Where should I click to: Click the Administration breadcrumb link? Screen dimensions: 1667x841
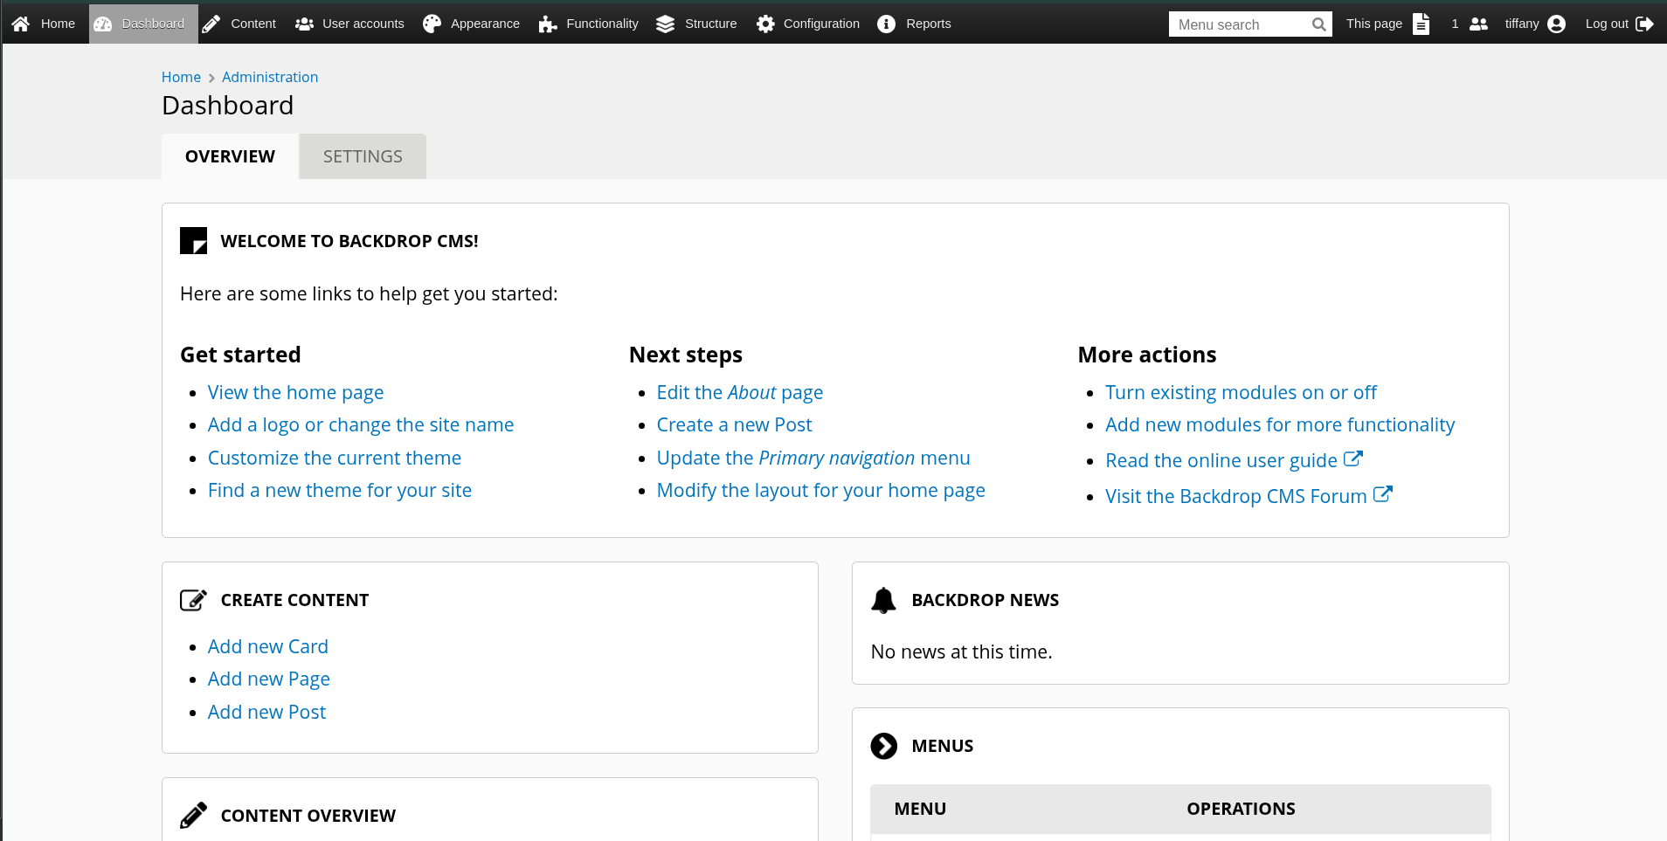pos(270,77)
